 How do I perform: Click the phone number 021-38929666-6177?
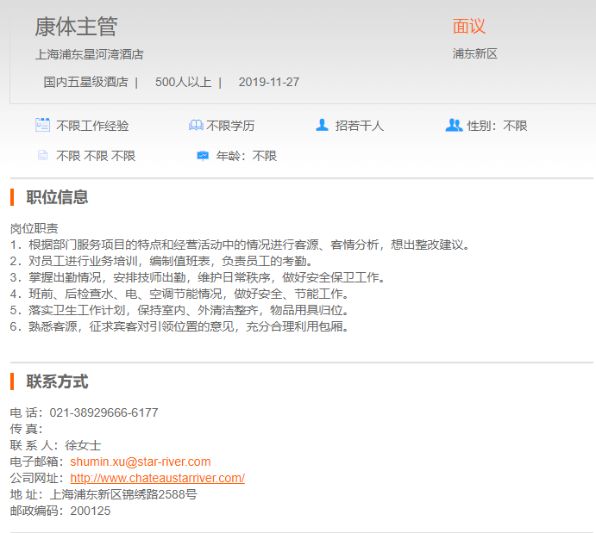104,412
